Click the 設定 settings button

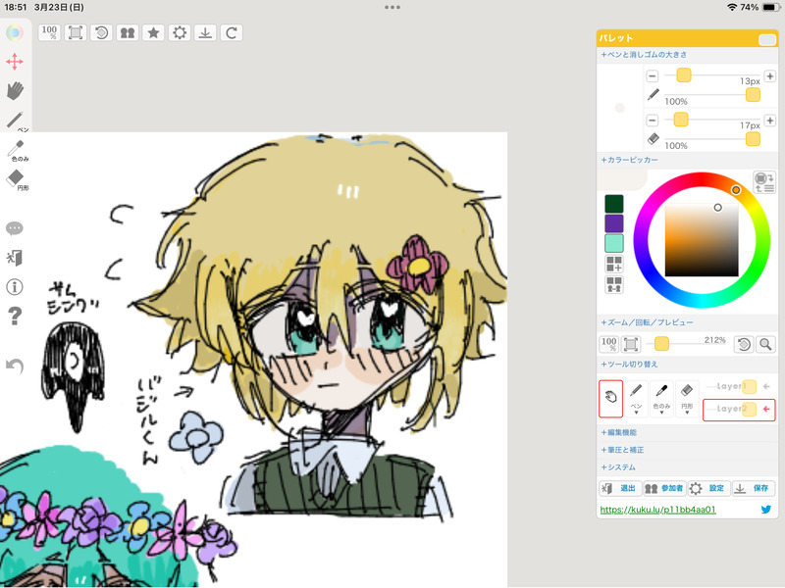(708, 488)
